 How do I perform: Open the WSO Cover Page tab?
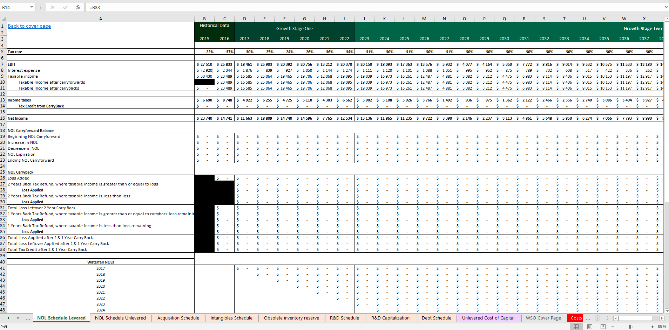click(543, 318)
